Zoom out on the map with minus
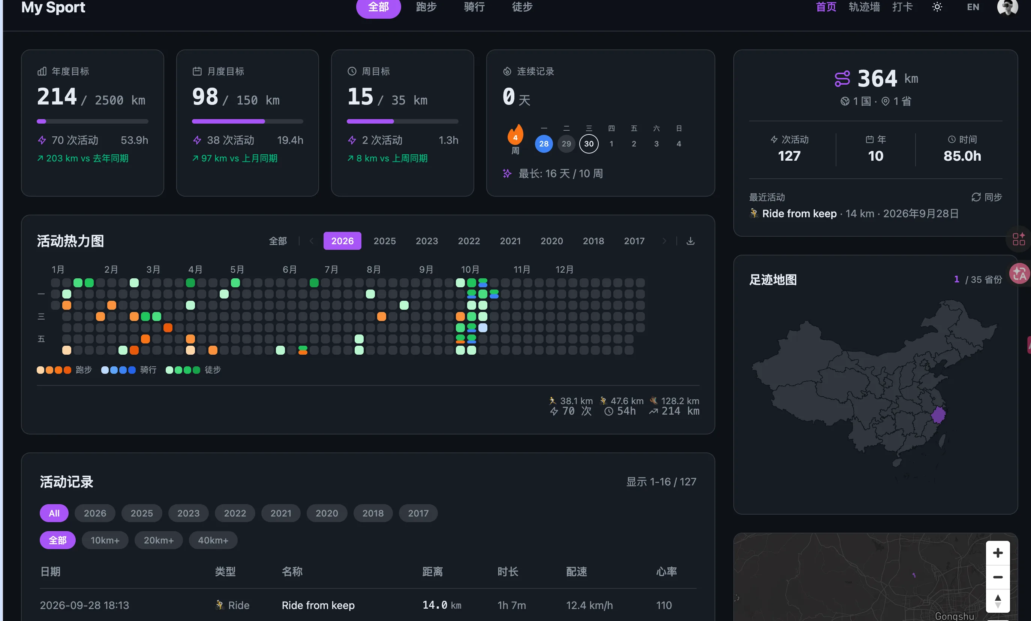 coord(998,577)
